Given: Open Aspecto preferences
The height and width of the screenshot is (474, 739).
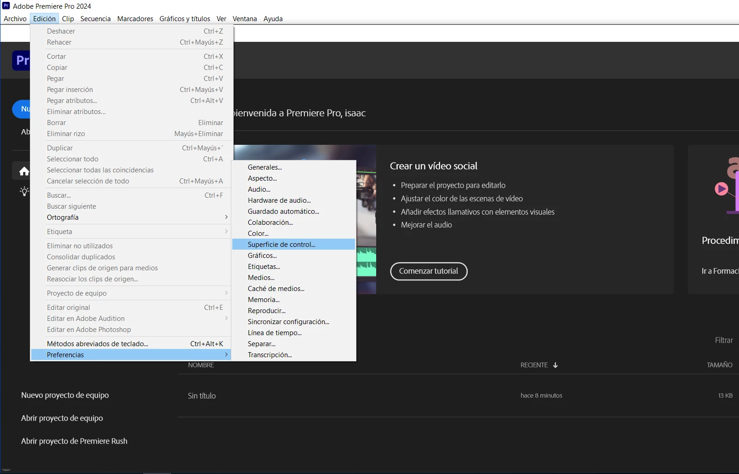Looking at the screenshot, I should pos(294,178).
